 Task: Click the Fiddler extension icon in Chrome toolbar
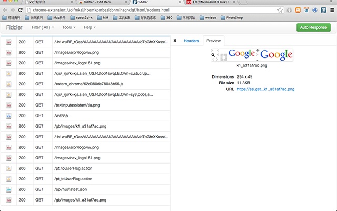click(x=323, y=10)
